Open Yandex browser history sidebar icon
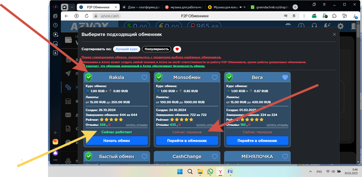The image size is (362, 177). 55,25
